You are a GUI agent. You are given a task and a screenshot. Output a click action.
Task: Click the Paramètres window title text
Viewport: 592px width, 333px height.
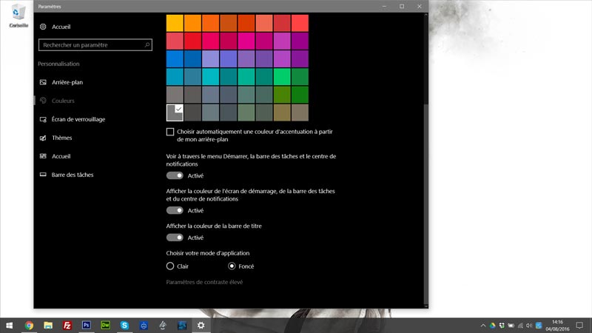tap(50, 7)
